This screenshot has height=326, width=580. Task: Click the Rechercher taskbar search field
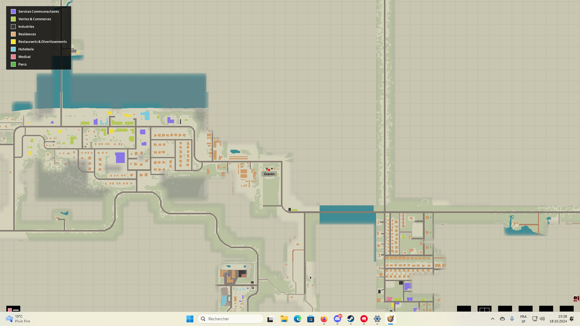[230, 319]
